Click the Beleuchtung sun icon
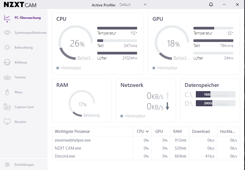The width and height of the screenshot is (245, 170). tap(7, 47)
